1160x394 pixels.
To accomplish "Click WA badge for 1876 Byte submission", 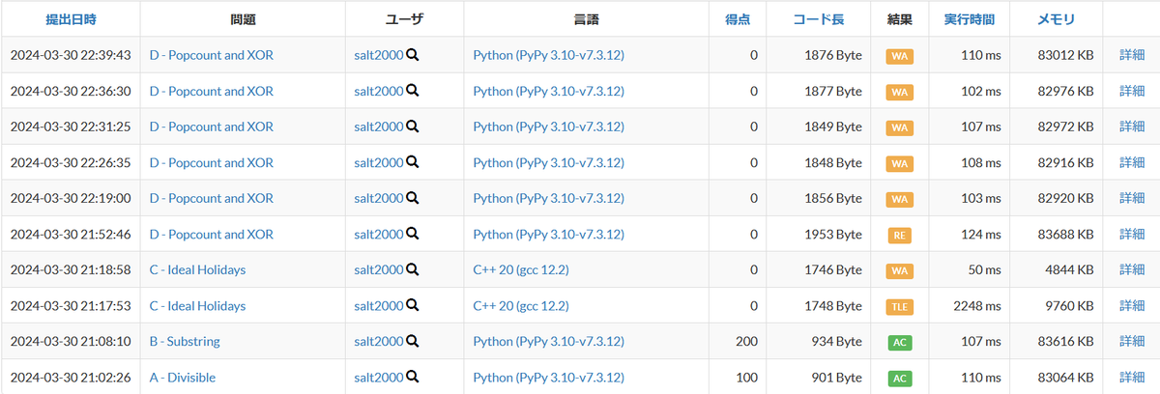I will click(x=899, y=56).
